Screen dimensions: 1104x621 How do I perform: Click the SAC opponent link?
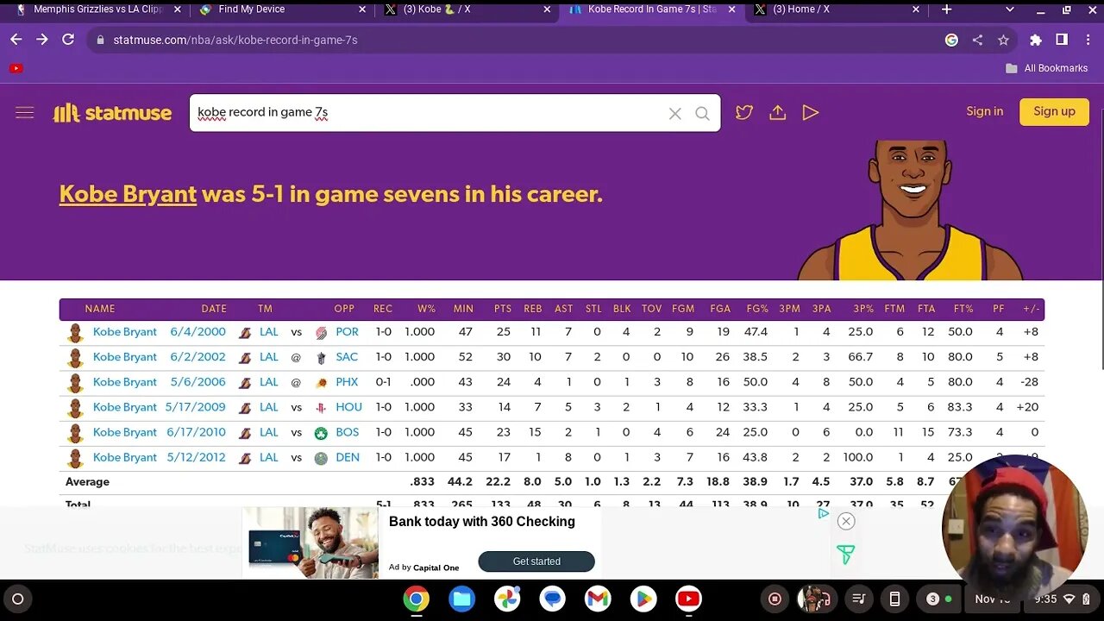point(347,357)
